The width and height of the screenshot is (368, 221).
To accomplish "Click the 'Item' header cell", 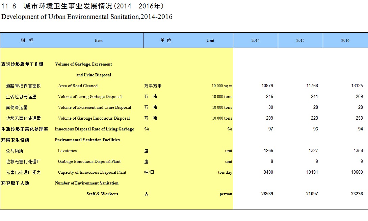I will [99, 41].
